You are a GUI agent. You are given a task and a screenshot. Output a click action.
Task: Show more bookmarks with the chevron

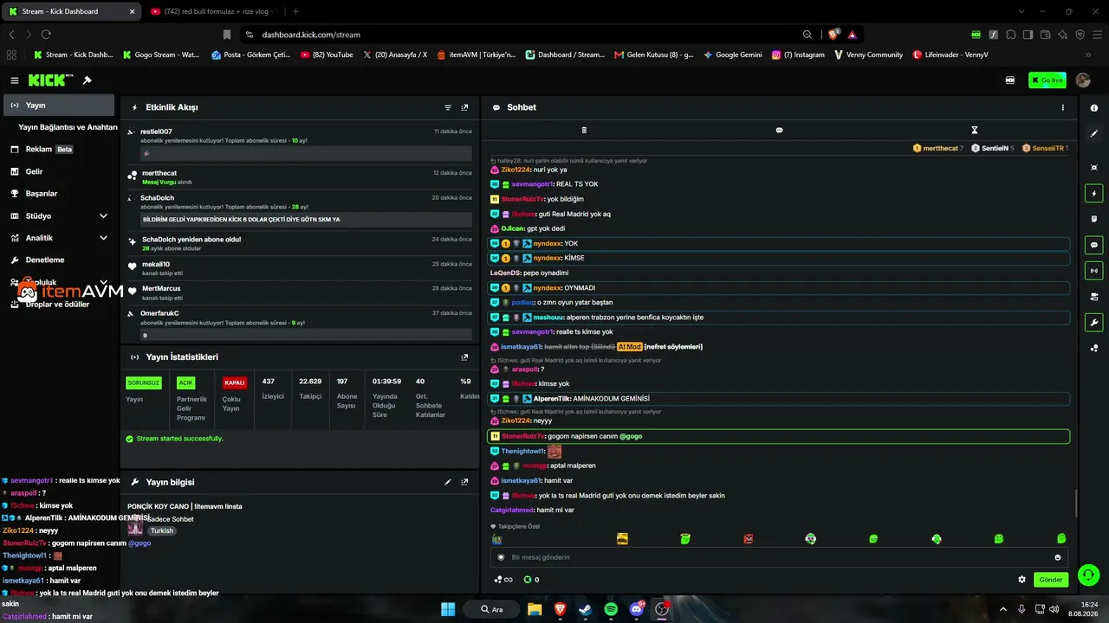1090,55
